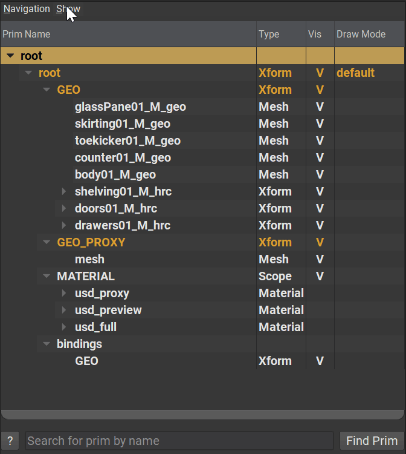The image size is (406, 454).
Task: Hide the GEO_PROXY prim via Vis column
Action: (320, 243)
